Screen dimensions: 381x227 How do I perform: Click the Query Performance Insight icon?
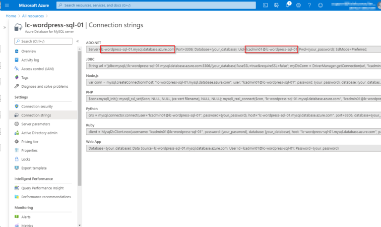pyautogui.click(x=16, y=188)
